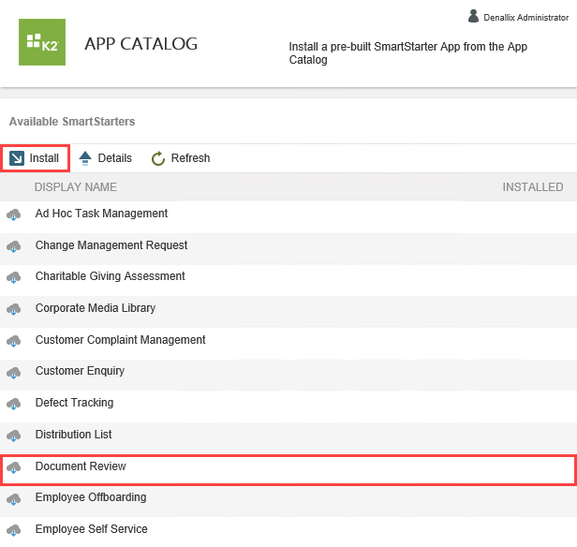
Task: Open Details for the selected app
Action: tap(104, 158)
